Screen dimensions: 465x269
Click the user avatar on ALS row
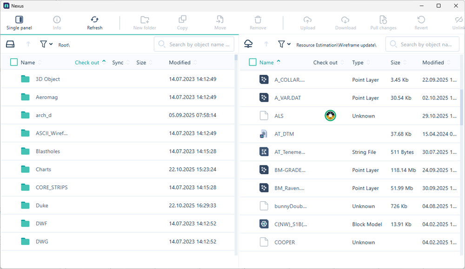coord(330,116)
